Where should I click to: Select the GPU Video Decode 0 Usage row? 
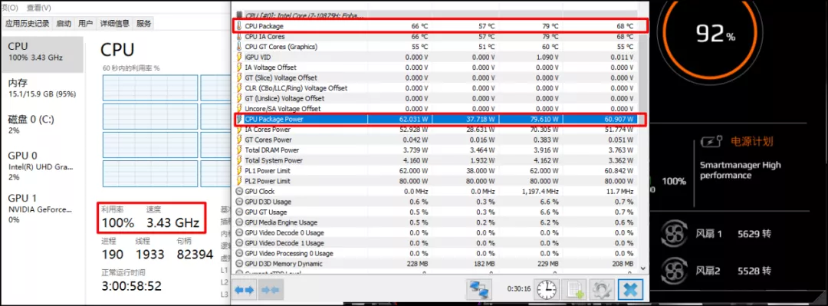pos(436,233)
